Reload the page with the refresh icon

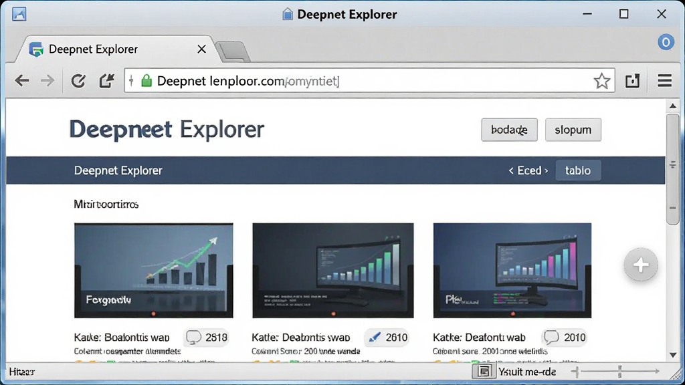(x=78, y=81)
